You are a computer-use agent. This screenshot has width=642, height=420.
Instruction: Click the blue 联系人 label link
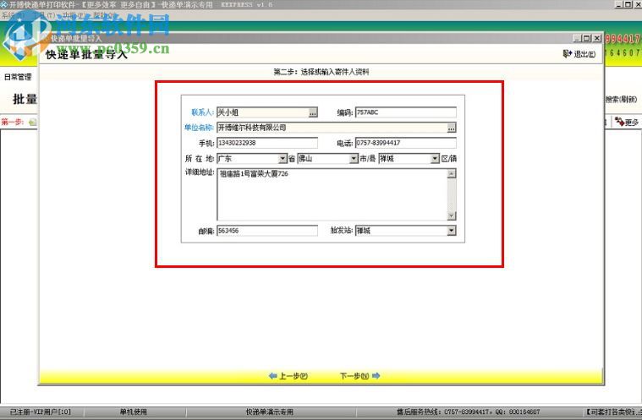click(202, 112)
